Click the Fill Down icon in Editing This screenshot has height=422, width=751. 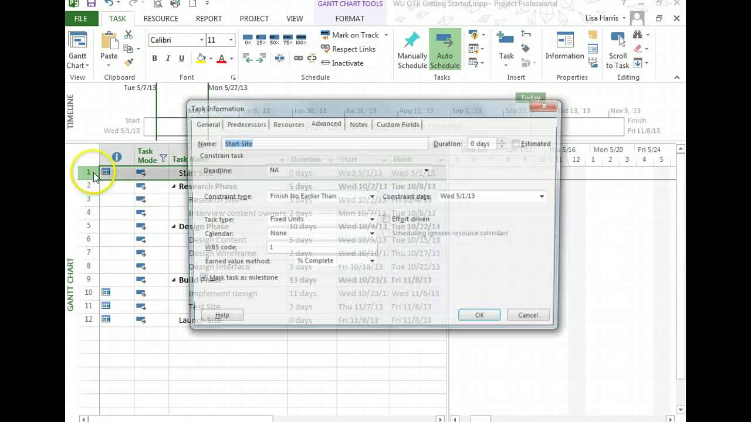638,63
